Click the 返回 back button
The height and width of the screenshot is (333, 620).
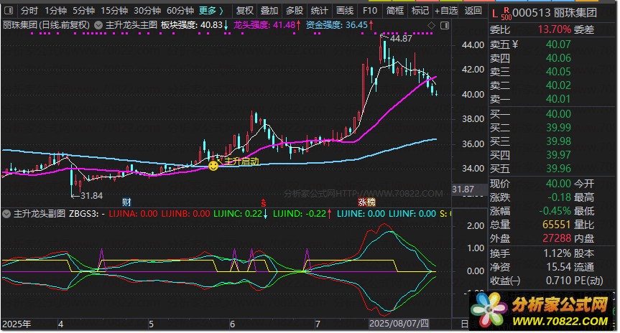pyautogui.click(x=473, y=11)
